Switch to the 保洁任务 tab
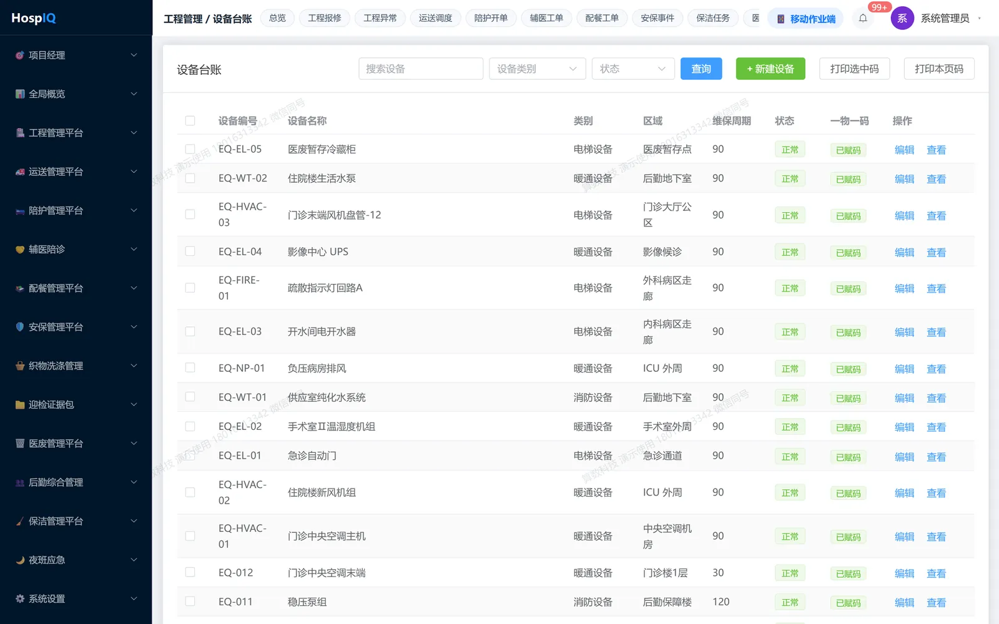 click(x=713, y=18)
